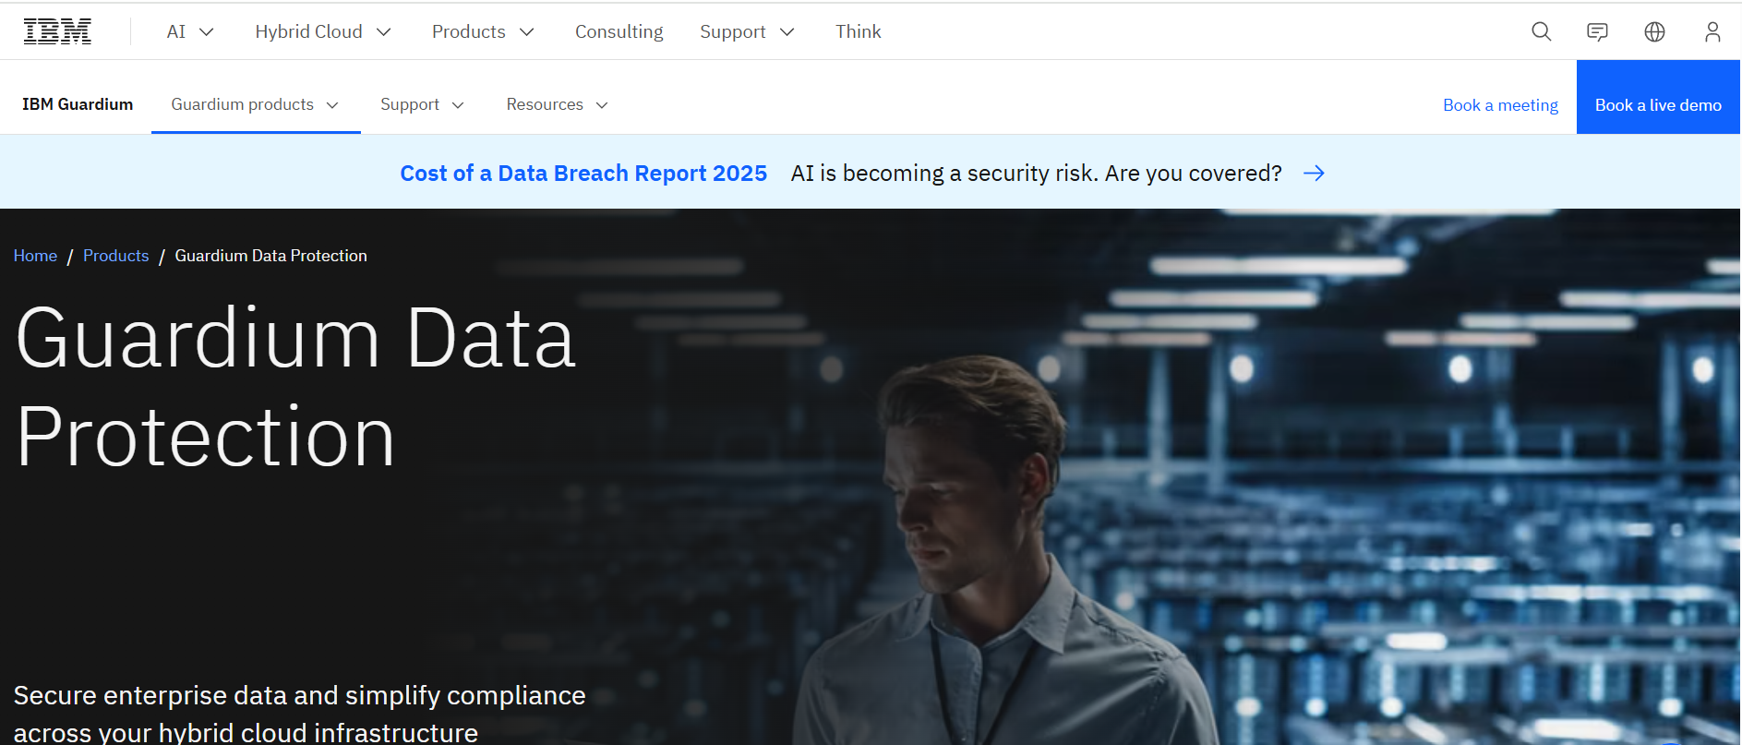Click the arrow icon in the report banner
This screenshot has height=745, width=1742.
point(1314,173)
